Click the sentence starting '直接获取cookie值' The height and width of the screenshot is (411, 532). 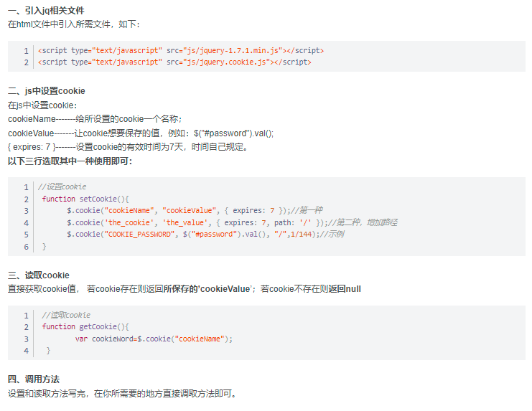point(185,289)
